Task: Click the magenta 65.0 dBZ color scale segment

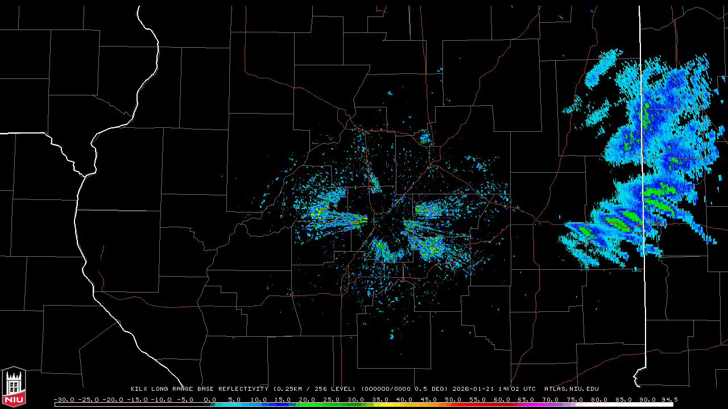Action: click(526, 404)
